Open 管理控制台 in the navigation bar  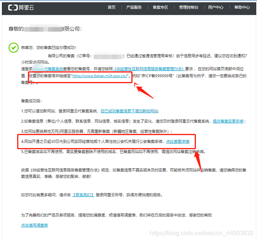coord(189,7)
